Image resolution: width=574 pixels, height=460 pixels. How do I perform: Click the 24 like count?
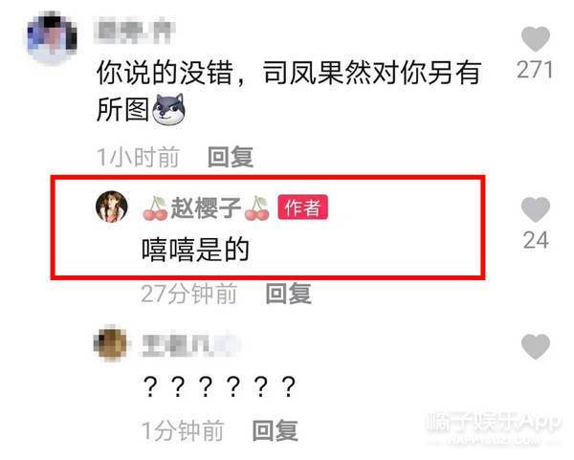[x=536, y=240]
